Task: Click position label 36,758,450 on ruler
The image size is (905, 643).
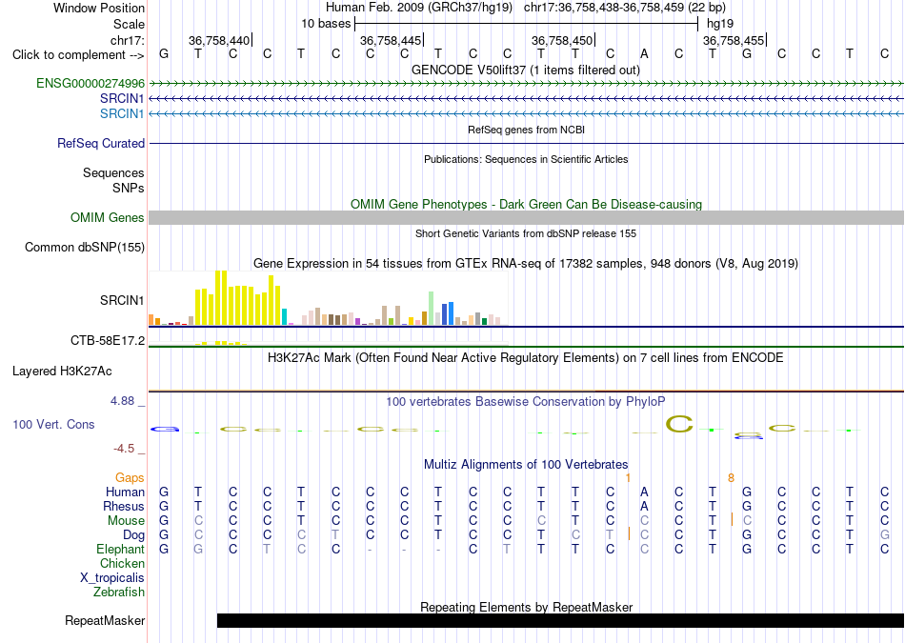Action: (x=562, y=40)
